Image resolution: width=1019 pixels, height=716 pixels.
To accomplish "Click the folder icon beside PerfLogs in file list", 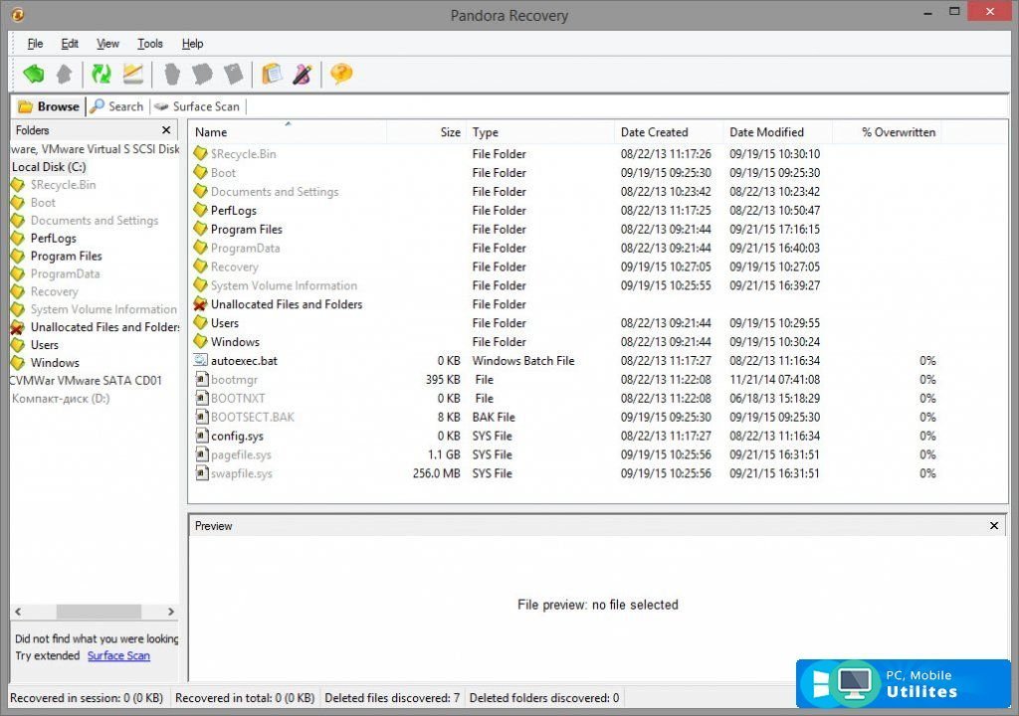I will click(x=200, y=210).
